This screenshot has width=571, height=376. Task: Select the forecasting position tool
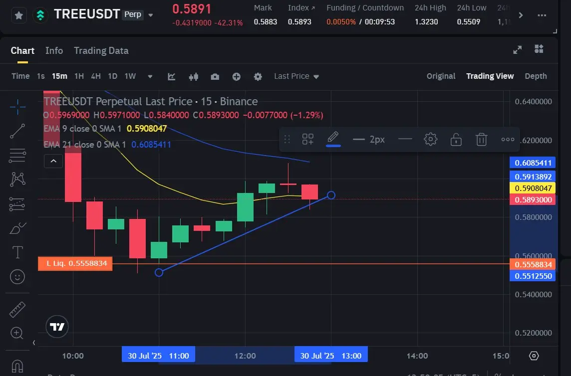tap(17, 204)
